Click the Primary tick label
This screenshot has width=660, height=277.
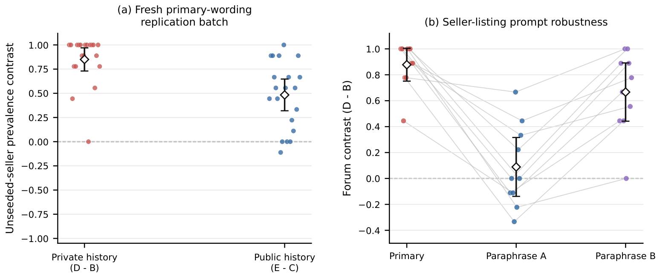click(x=407, y=256)
